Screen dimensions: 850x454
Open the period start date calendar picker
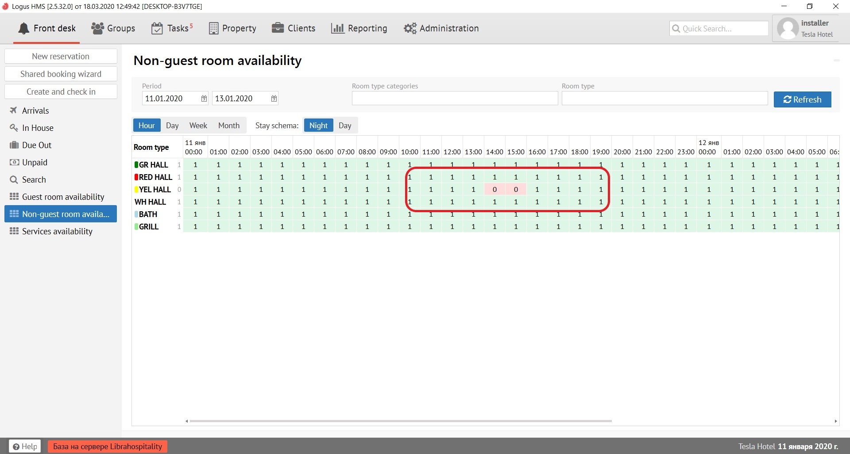click(x=204, y=99)
